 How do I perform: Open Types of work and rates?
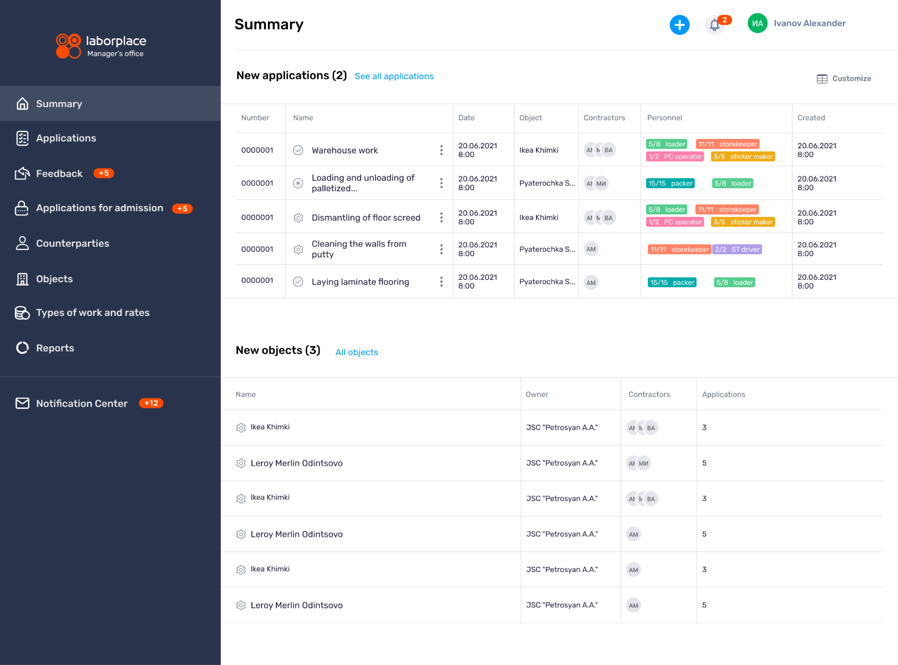click(x=93, y=313)
